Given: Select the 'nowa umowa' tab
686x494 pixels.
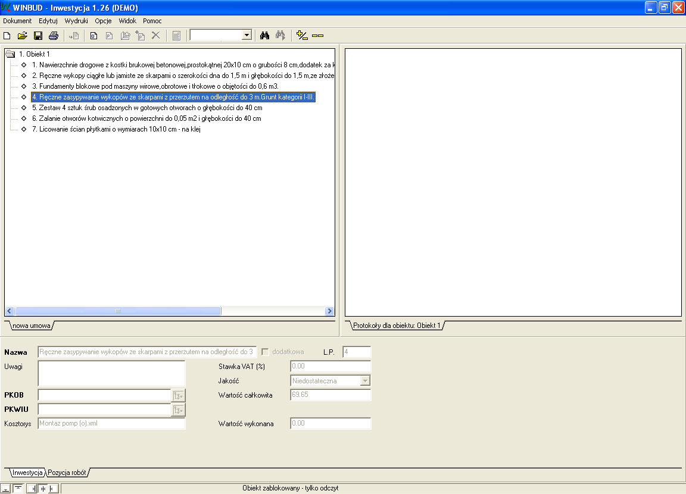Looking at the screenshot, I should pos(30,326).
